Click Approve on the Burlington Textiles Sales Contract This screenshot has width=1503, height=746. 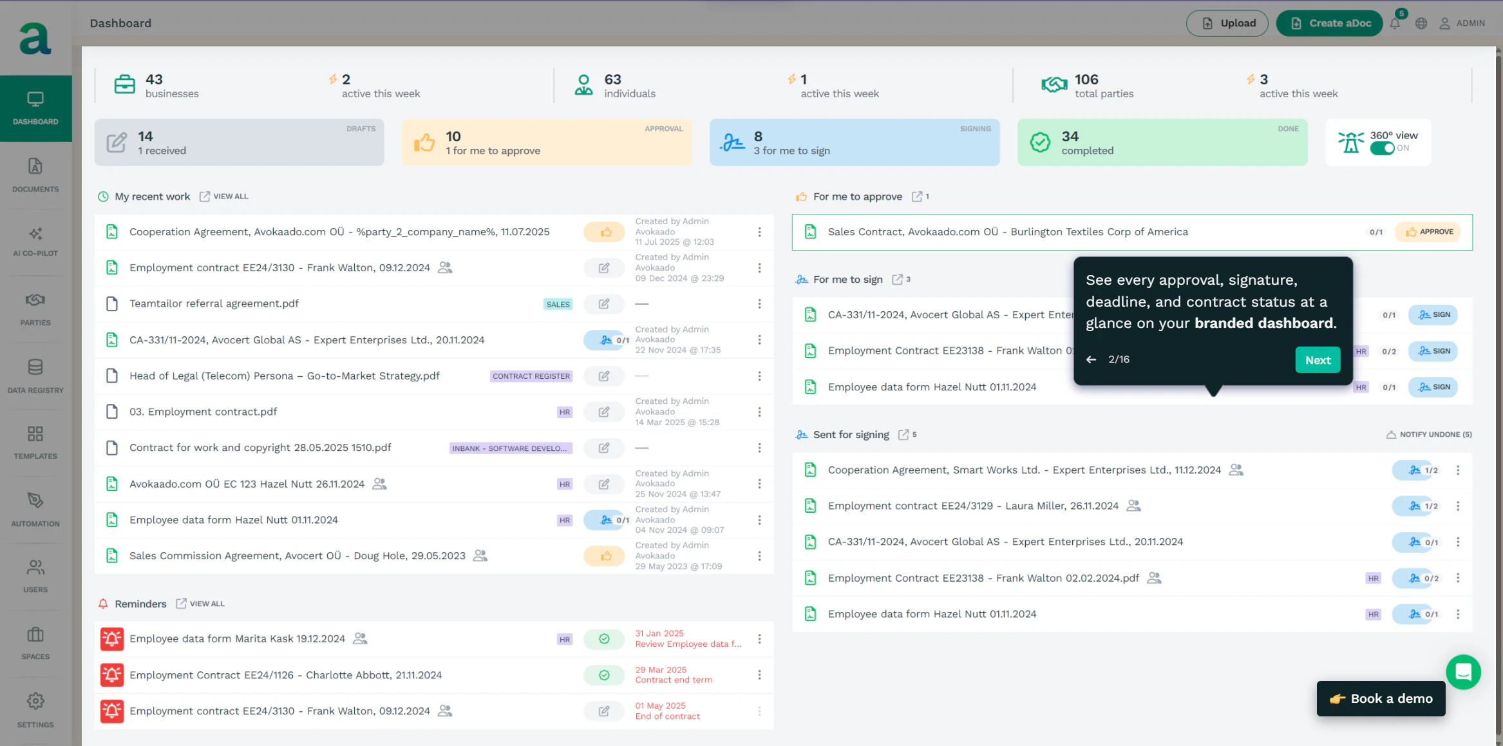point(1428,232)
